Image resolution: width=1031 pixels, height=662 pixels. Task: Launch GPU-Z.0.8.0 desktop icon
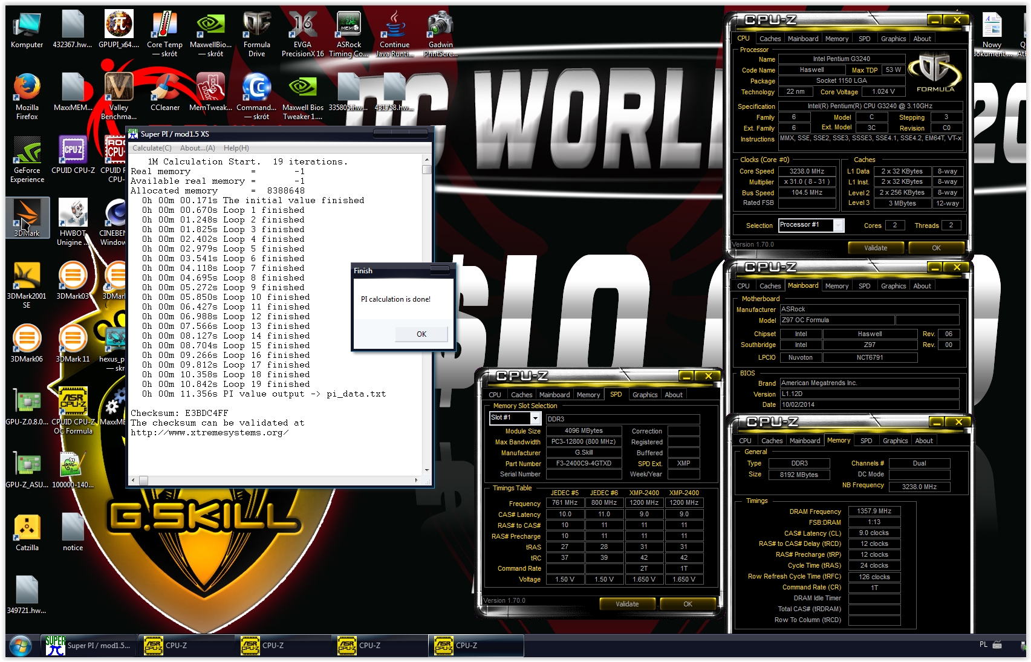point(27,407)
